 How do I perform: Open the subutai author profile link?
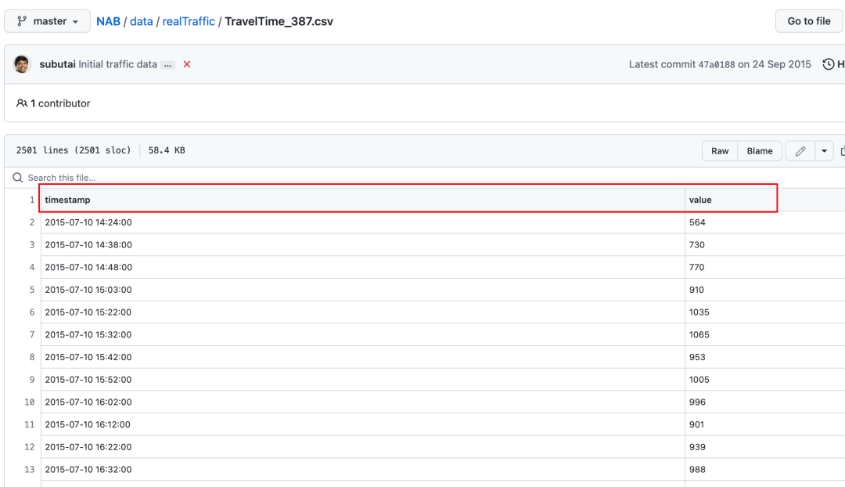(57, 64)
